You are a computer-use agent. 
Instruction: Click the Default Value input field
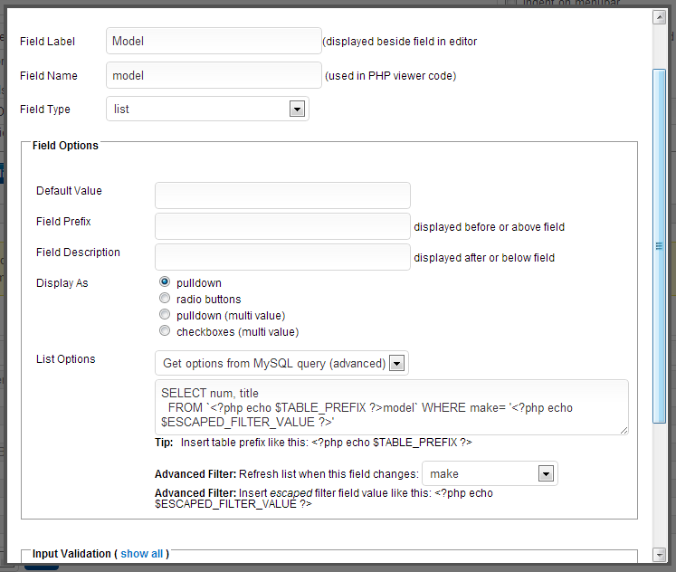click(282, 195)
